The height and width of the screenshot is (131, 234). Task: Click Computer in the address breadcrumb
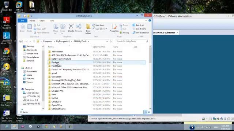48,41
